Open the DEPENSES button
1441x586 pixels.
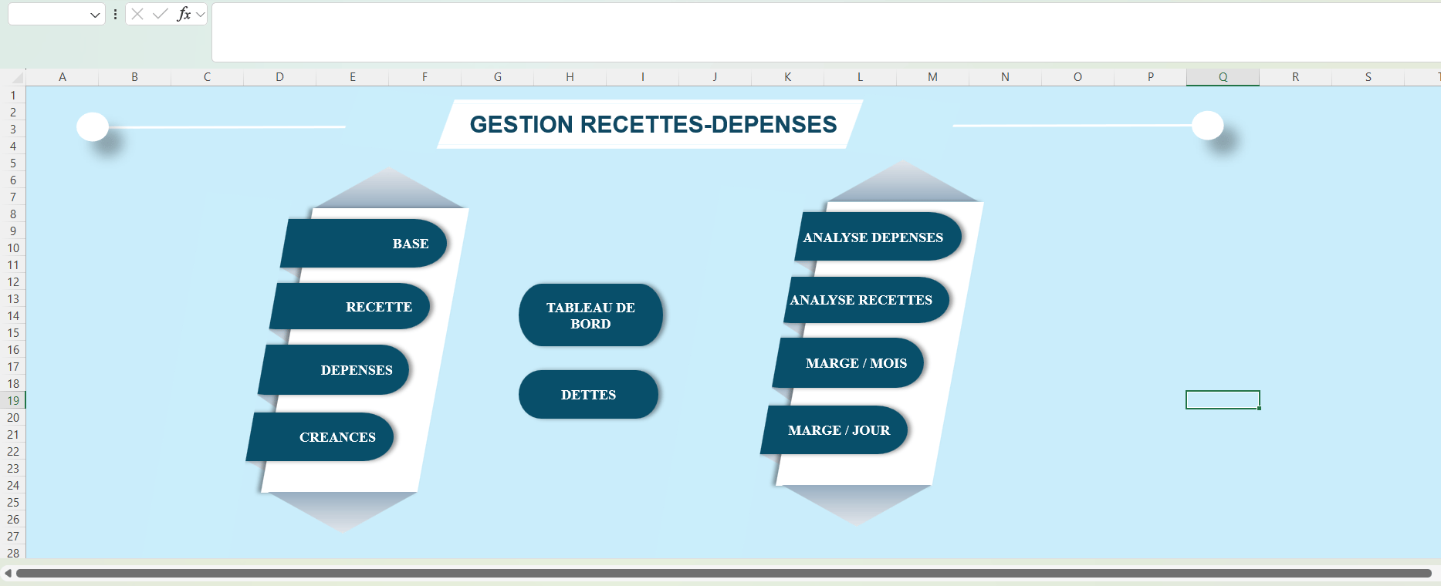tap(334, 369)
